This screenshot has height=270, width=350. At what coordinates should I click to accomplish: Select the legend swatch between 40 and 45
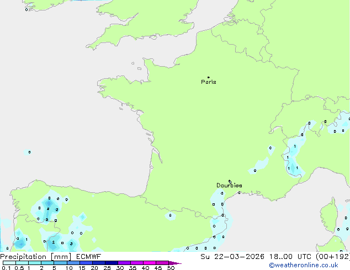(x=150, y=263)
